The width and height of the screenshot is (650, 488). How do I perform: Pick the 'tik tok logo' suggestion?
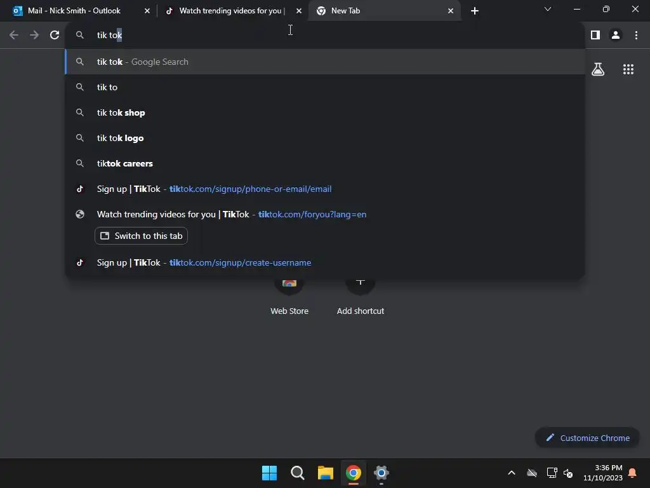[x=326, y=138]
